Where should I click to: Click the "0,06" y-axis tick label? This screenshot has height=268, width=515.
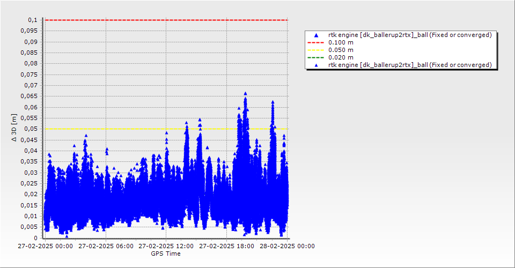(x=31, y=107)
